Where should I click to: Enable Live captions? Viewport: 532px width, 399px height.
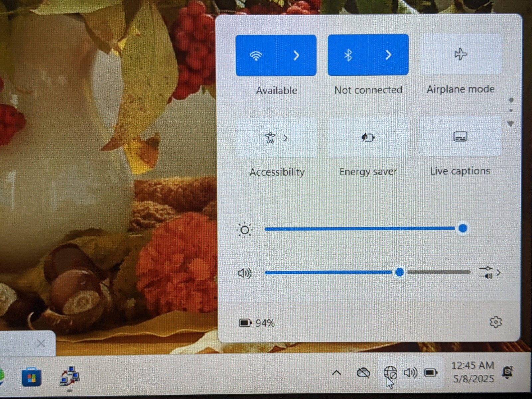[461, 136]
